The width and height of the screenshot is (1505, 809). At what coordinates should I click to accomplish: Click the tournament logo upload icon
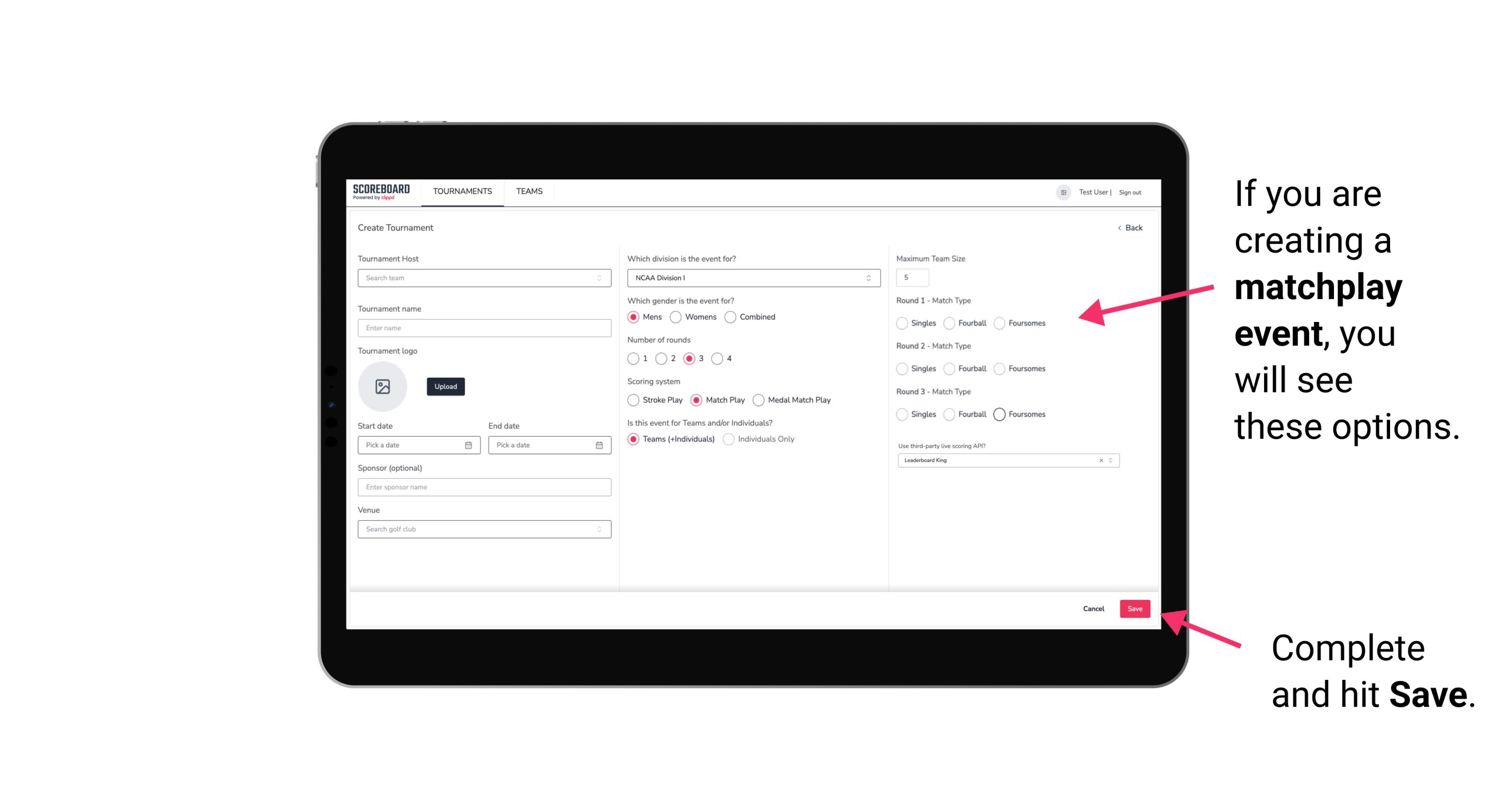383,387
